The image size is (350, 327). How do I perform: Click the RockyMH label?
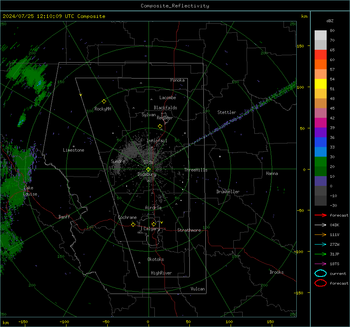[x=103, y=109]
